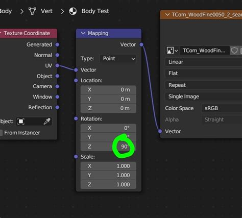242x218 pixels.
Task: Click the Rotation X field
Action: [x=108, y=128]
